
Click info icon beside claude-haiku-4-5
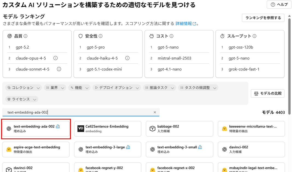[127, 58]
